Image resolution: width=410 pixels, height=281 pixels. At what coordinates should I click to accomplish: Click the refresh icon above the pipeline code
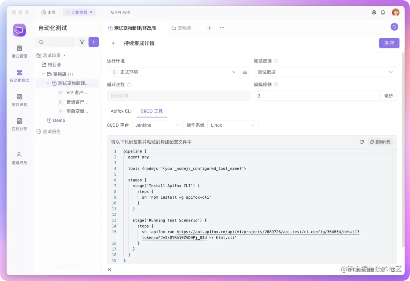[x=361, y=142]
